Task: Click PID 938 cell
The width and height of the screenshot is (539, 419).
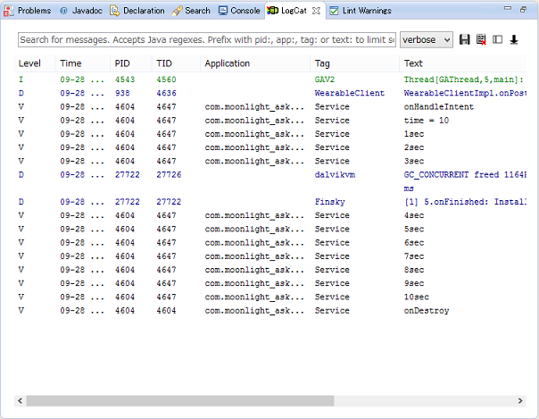Action: pos(122,93)
